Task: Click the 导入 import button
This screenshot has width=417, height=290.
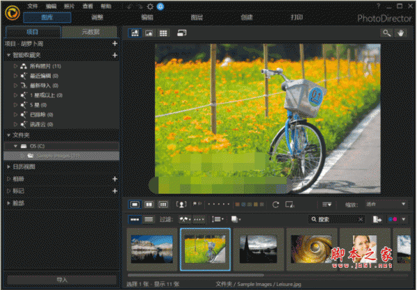Action: [61, 279]
